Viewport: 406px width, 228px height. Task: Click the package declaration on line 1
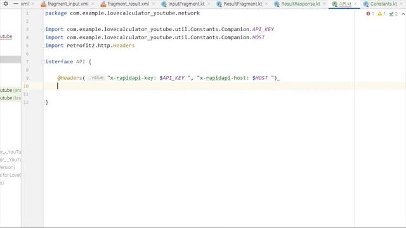pyautogui.click(x=122, y=13)
